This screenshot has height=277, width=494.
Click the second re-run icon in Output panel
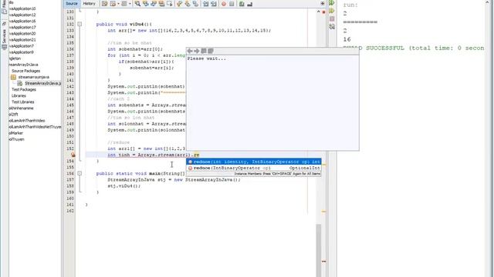pos(332,11)
